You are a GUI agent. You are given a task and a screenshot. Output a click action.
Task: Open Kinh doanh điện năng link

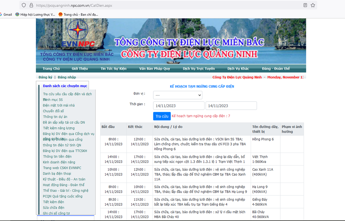[x=59, y=162]
